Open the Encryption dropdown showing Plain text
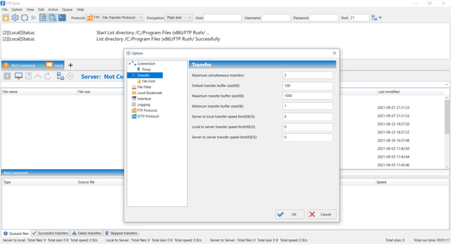Image resolution: width=451 pixels, height=244 pixels. coord(178,18)
